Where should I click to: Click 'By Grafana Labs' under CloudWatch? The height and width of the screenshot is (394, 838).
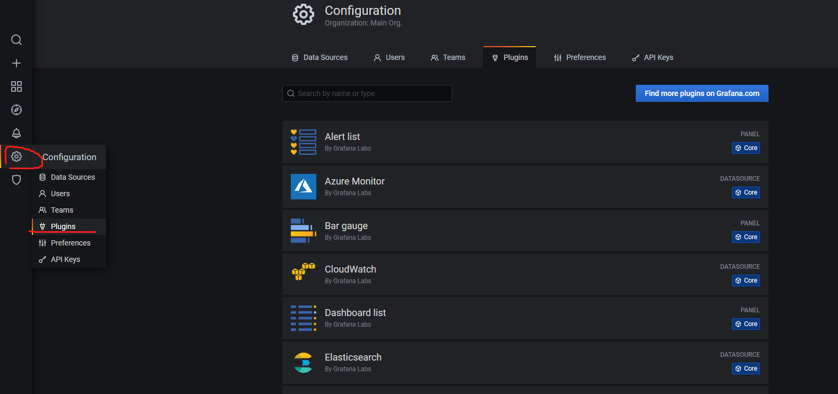348,281
